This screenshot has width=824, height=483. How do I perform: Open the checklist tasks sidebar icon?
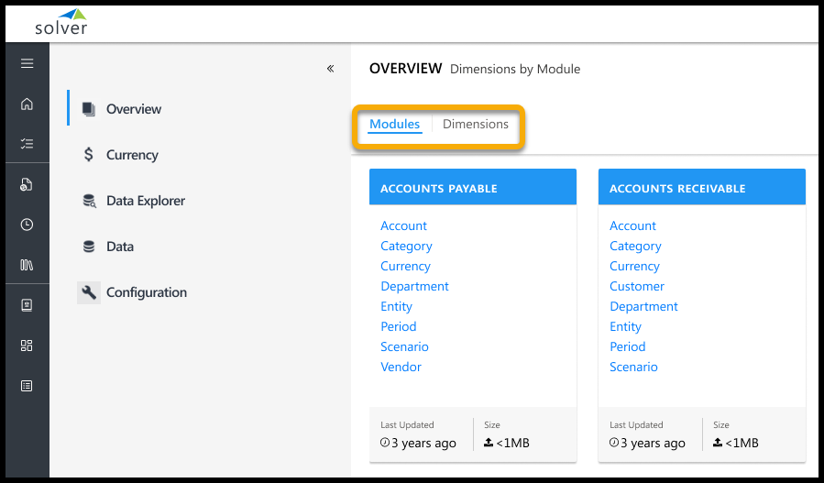click(27, 144)
